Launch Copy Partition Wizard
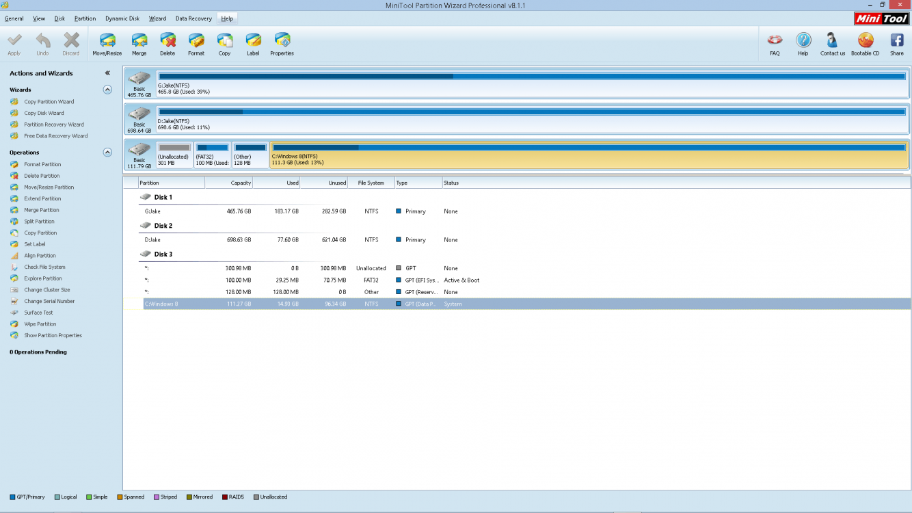Image resolution: width=912 pixels, height=513 pixels. 49,102
